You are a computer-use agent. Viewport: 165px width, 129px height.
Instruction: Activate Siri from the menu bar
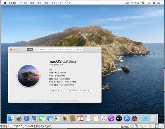[154, 3]
